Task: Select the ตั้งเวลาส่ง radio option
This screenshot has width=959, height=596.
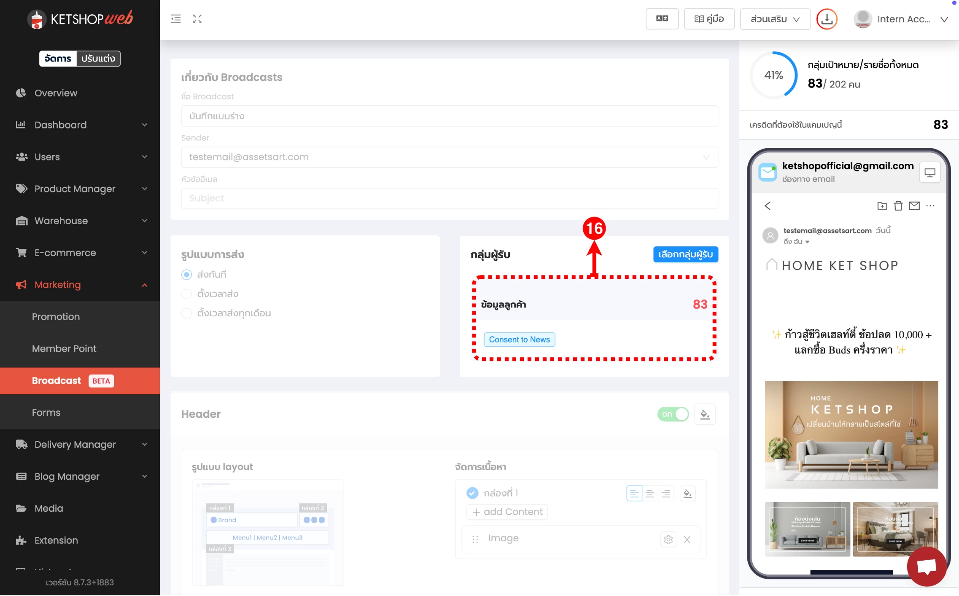Action: 186,294
